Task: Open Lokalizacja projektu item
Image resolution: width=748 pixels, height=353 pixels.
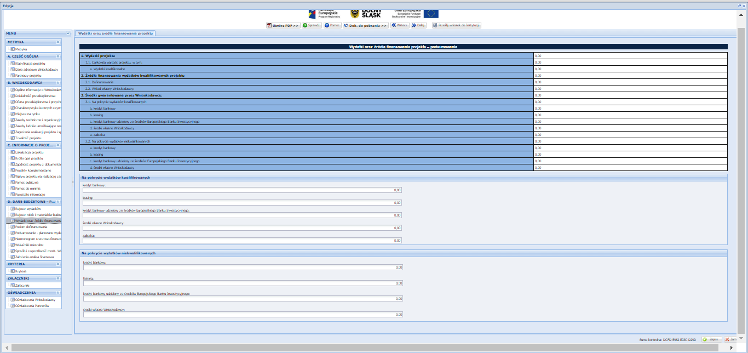Action: click(30, 152)
